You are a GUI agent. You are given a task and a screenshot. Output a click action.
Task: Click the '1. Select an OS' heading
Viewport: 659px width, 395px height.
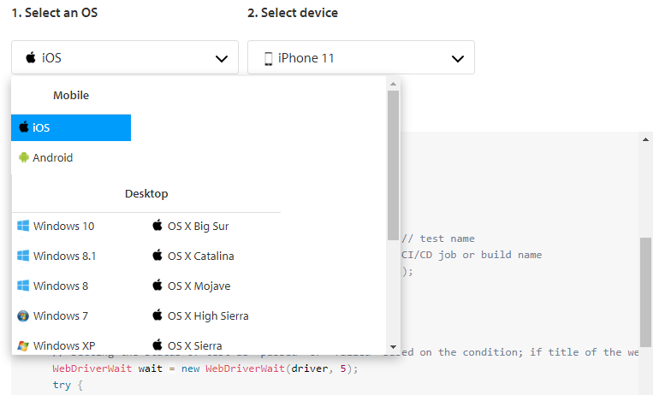pos(55,13)
